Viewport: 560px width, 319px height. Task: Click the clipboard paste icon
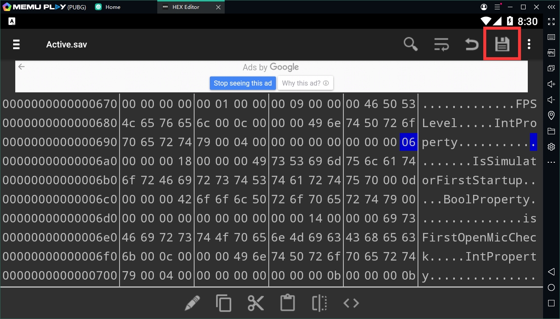point(287,303)
